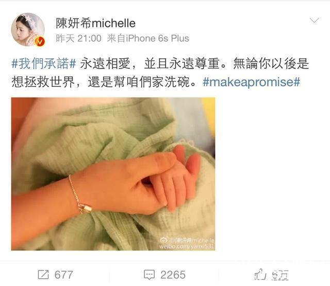This screenshot has height=286, width=330.
Task: Open the profile avatar of 陳妍希michelle
Action: (28, 29)
